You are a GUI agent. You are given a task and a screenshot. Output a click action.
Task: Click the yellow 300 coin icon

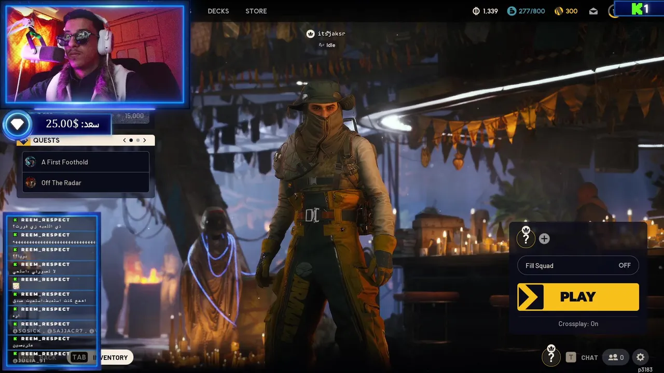(x=559, y=11)
